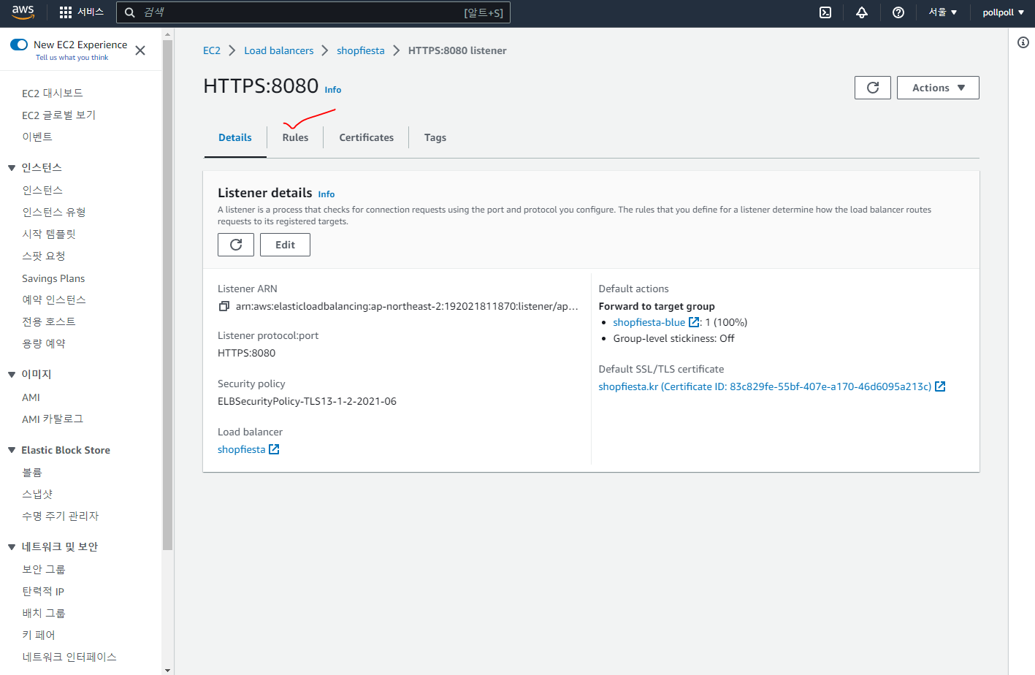Open 네트워크 인터페이스 in sidebar
This screenshot has width=1035, height=675.
pos(69,657)
